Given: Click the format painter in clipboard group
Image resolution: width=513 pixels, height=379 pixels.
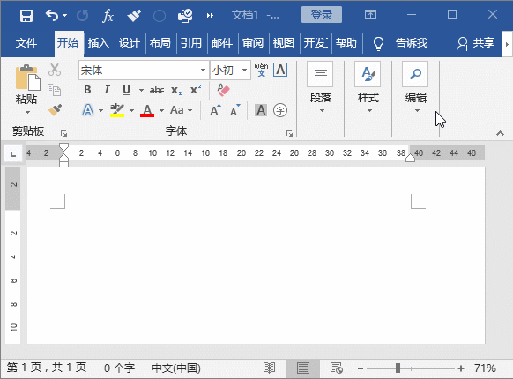Looking at the screenshot, I should point(55,110).
